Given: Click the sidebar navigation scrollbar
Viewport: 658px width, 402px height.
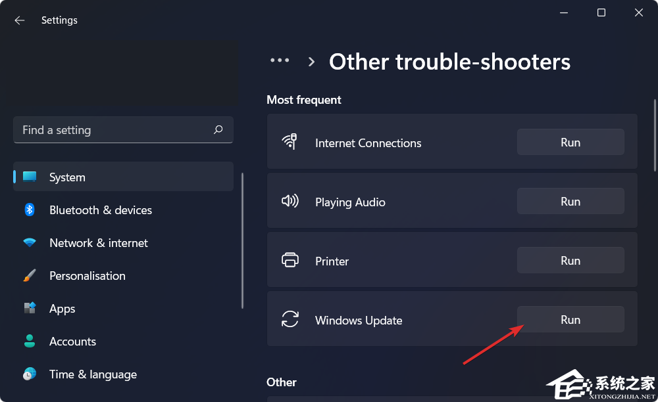Looking at the screenshot, I should [x=242, y=241].
